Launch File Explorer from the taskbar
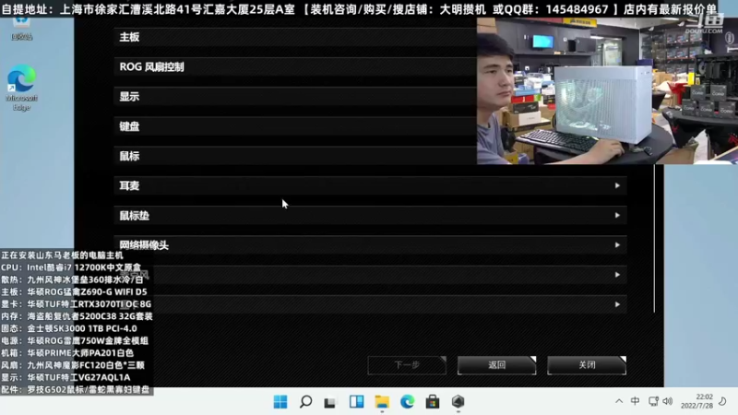 pyautogui.click(x=382, y=402)
